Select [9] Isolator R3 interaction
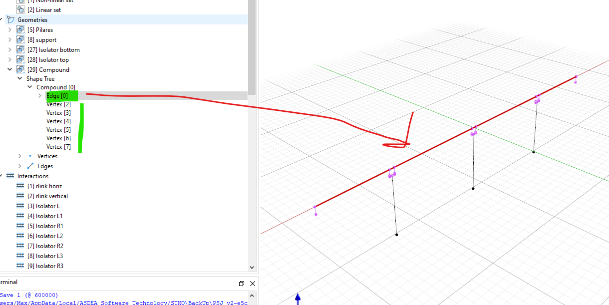The image size is (609, 305). [45, 266]
